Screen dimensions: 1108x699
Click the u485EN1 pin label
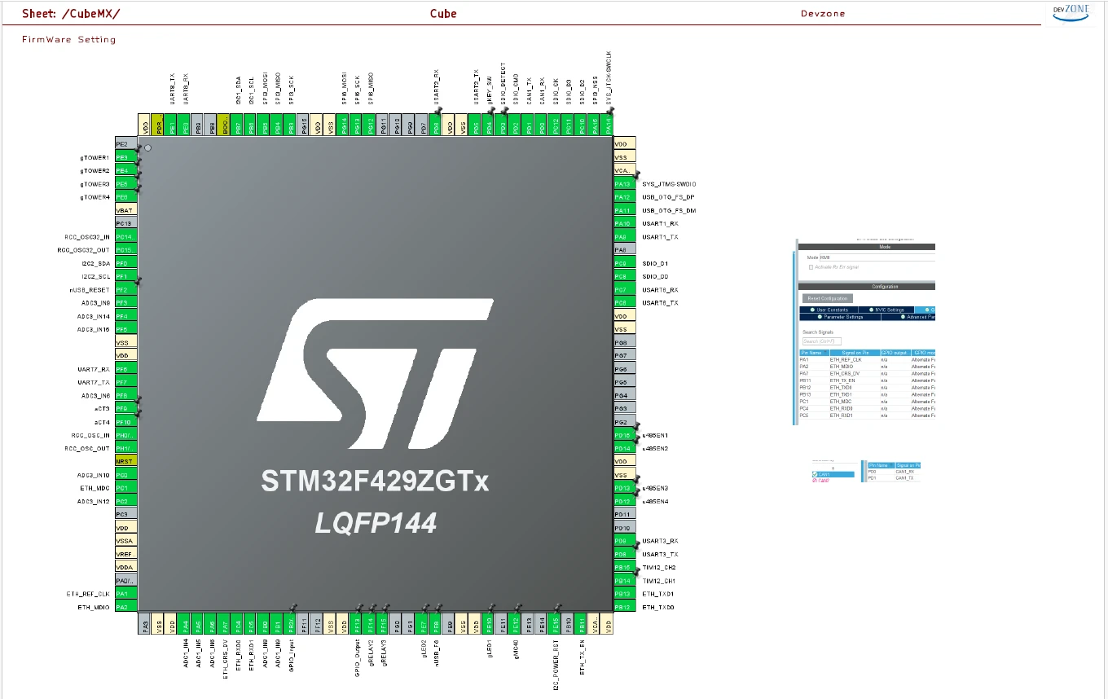click(x=655, y=435)
